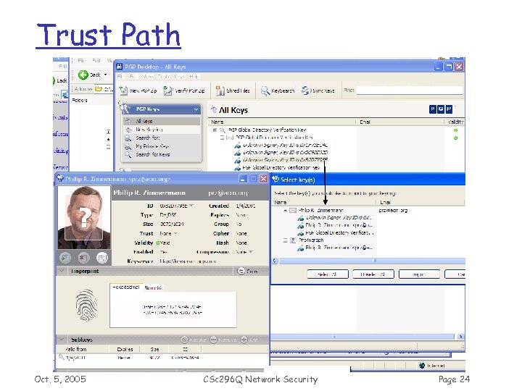Collapse the Subkeys section
This screenshot has width=522, height=391.
[62, 340]
